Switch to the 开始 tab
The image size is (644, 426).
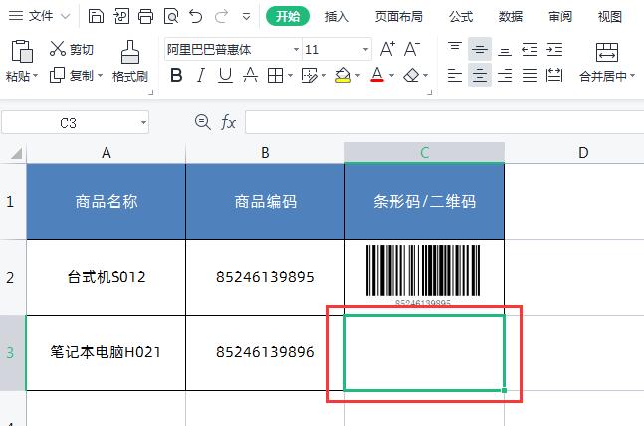288,17
